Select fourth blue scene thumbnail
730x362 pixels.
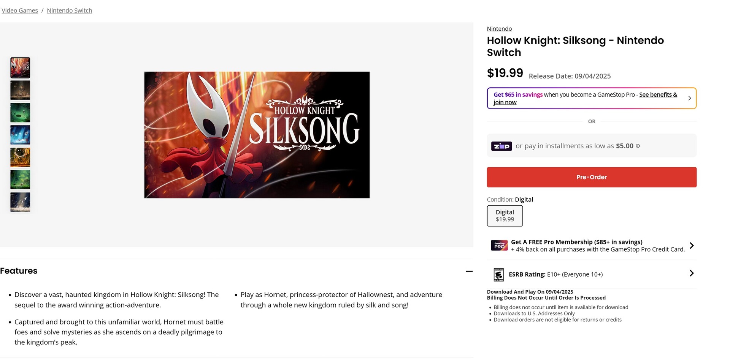(20, 135)
